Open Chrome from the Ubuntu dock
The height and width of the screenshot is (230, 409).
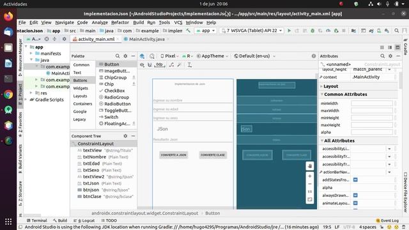tap(8, 94)
